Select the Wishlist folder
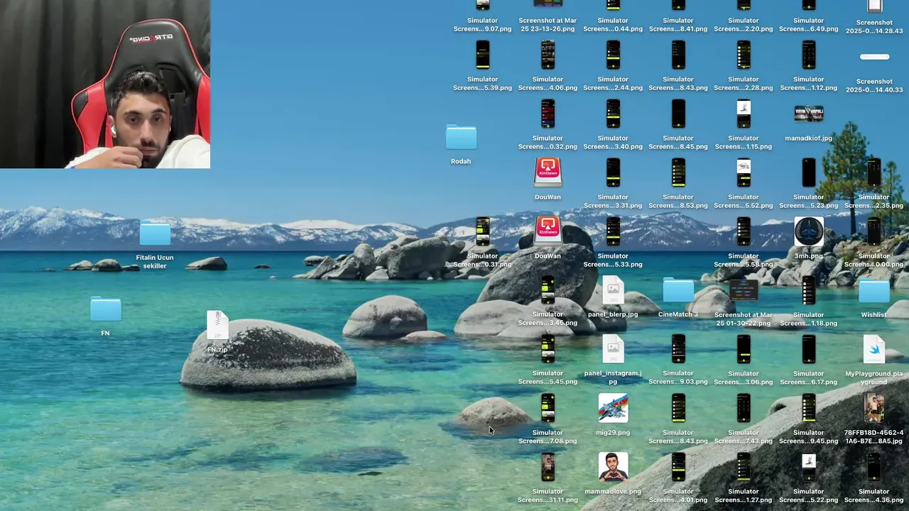The height and width of the screenshot is (511, 909). pos(874,290)
